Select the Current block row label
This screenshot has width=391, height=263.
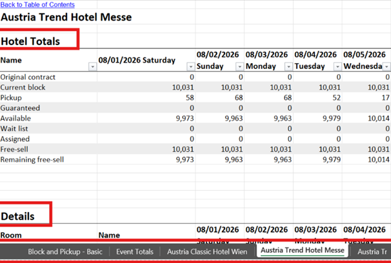tap(23, 88)
